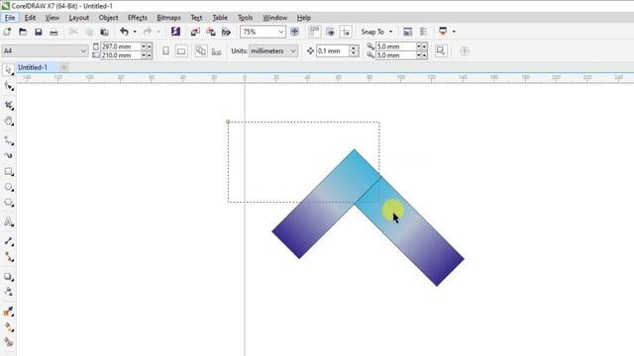Select Portrait page orientation
The image size is (634, 356).
(x=165, y=50)
